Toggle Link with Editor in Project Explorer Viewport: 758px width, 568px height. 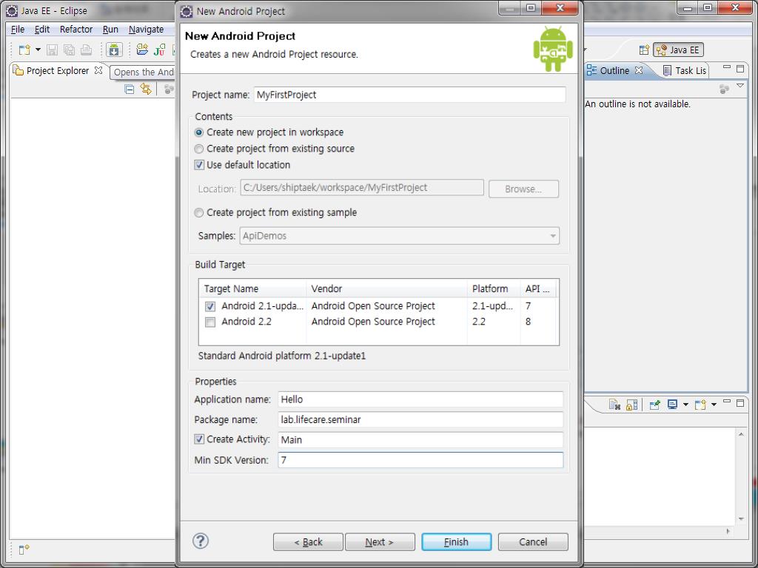[146, 89]
